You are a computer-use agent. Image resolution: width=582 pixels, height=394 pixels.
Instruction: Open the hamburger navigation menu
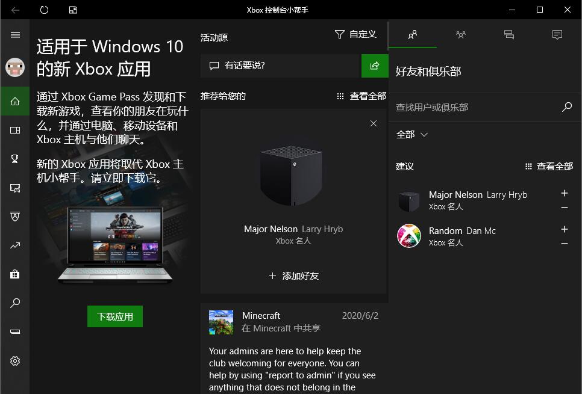(x=15, y=35)
